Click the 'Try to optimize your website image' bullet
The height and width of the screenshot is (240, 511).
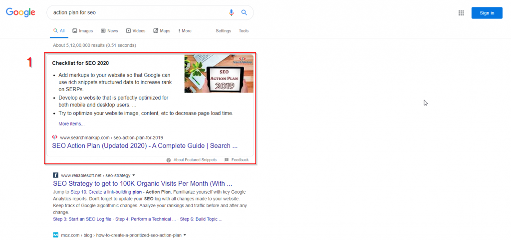pos(146,114)
